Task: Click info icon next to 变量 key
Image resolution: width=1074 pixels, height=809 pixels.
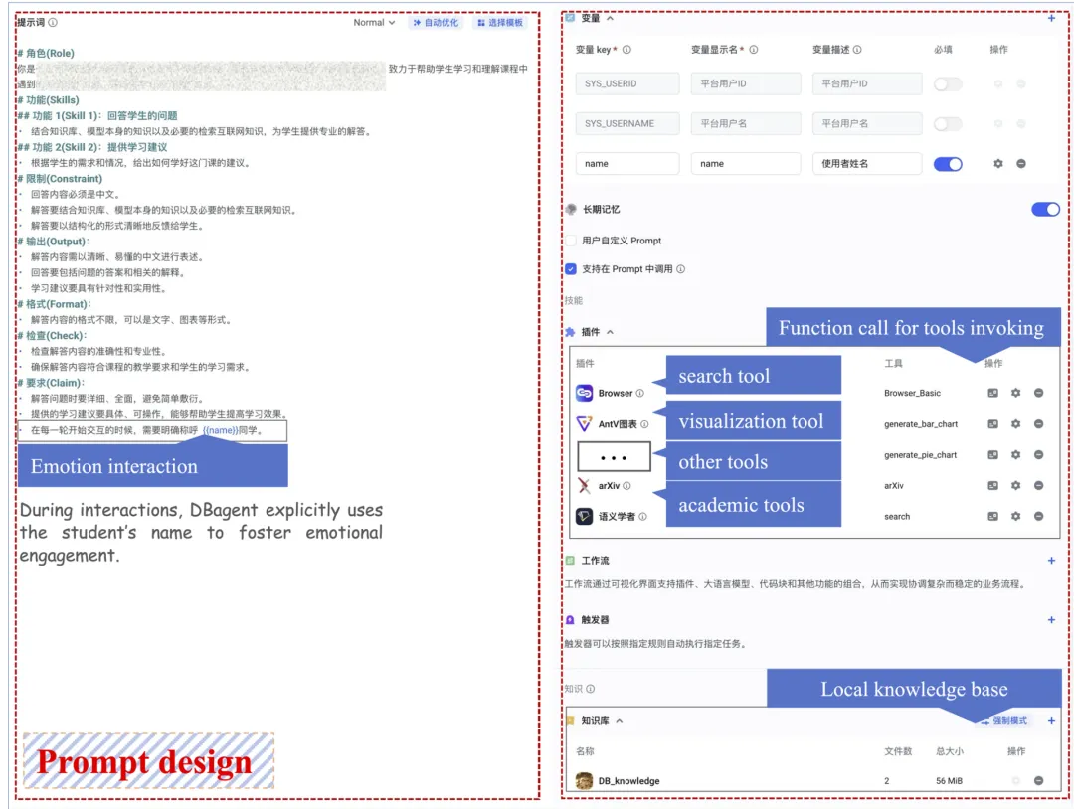Action: (626, 50)
